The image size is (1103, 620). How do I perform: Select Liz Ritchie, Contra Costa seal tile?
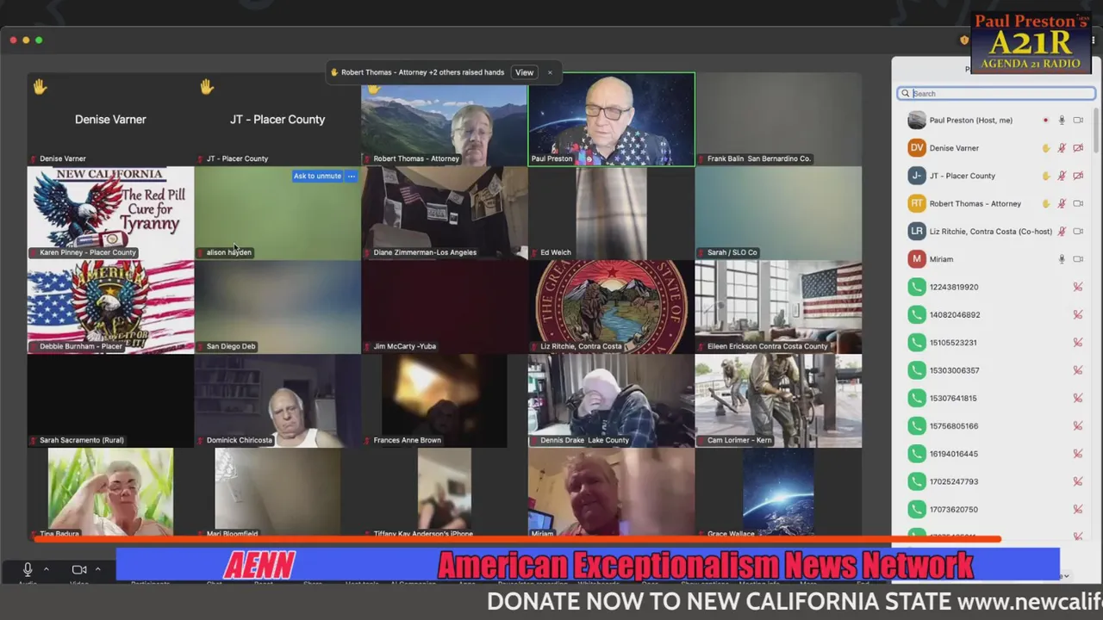pyautogui.click(x=612, y=307)
